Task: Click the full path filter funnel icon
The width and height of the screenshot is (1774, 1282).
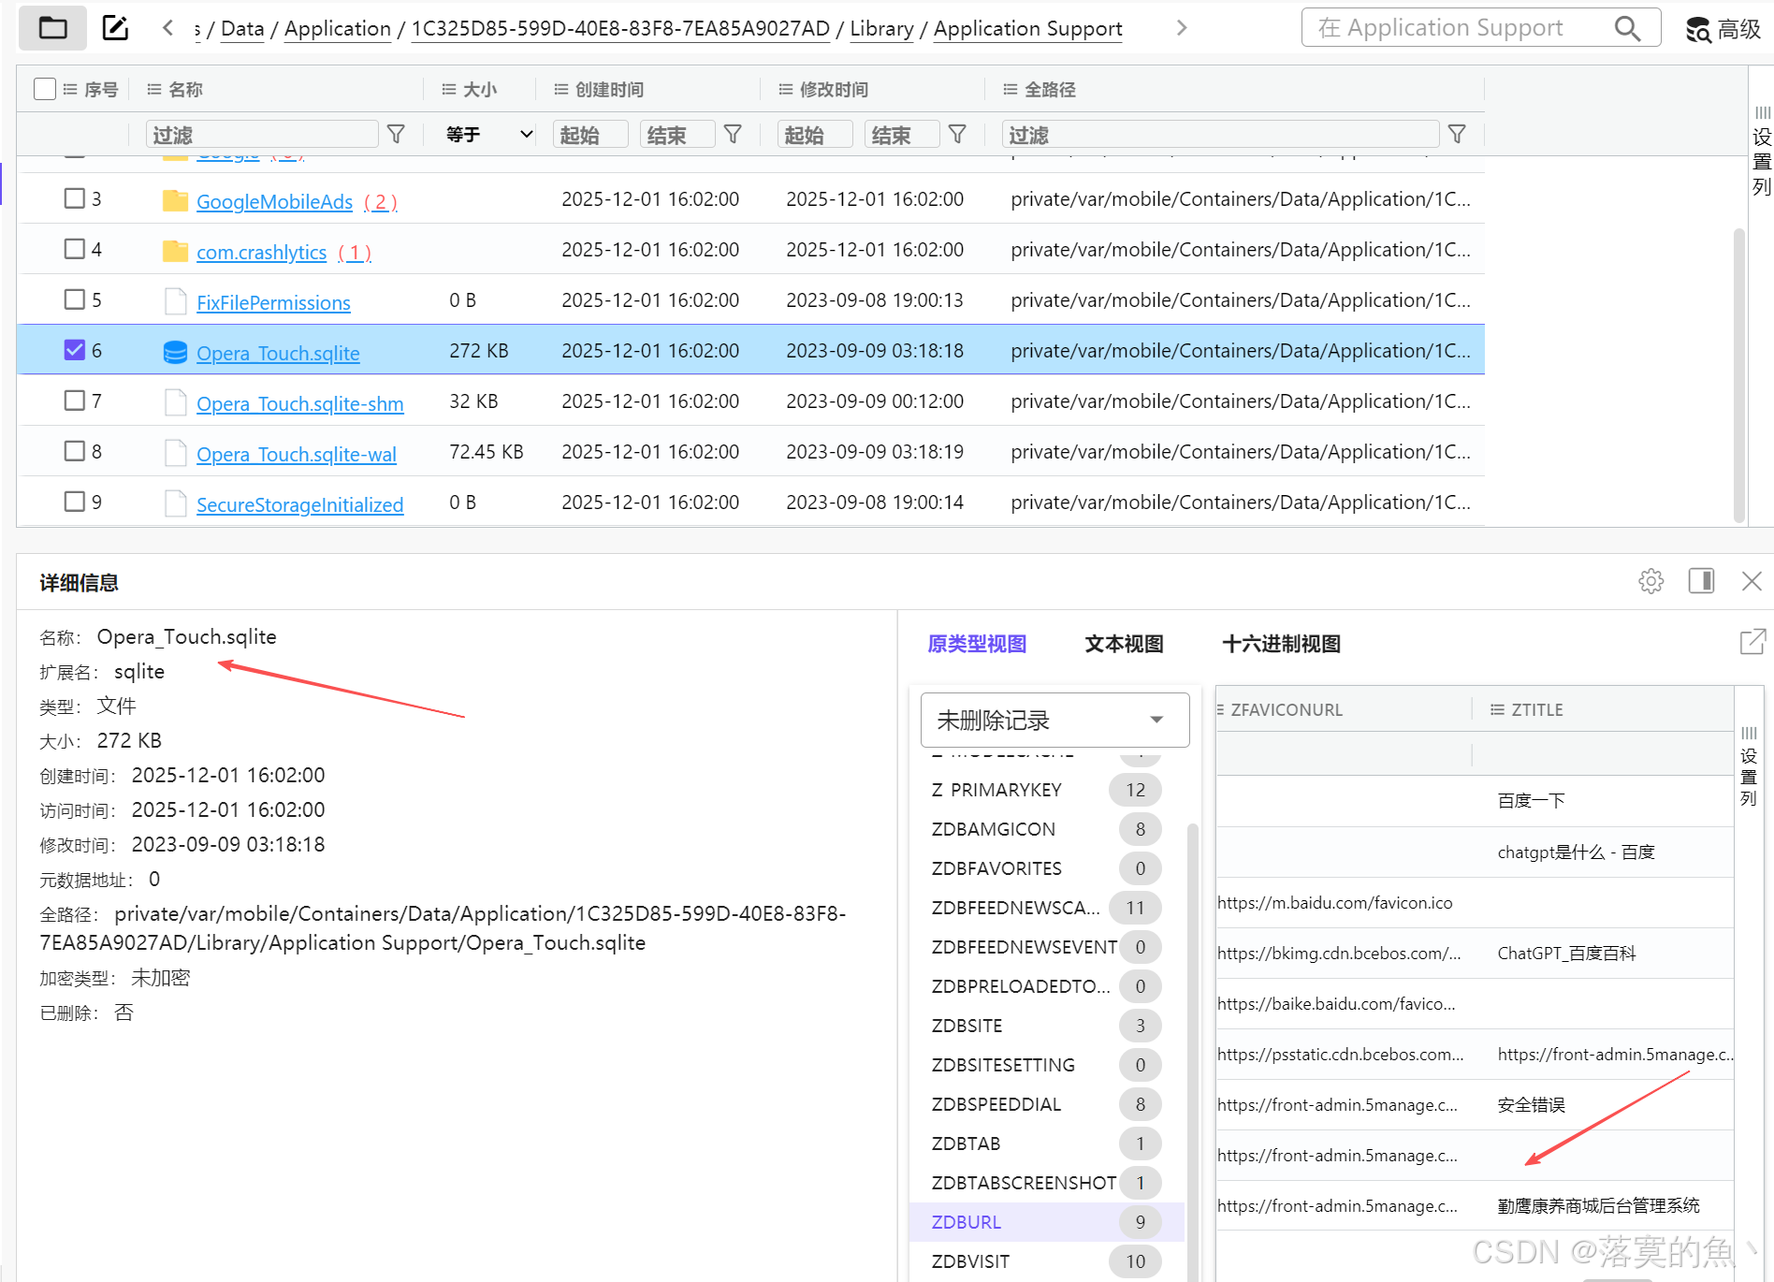Action: 1457,135
